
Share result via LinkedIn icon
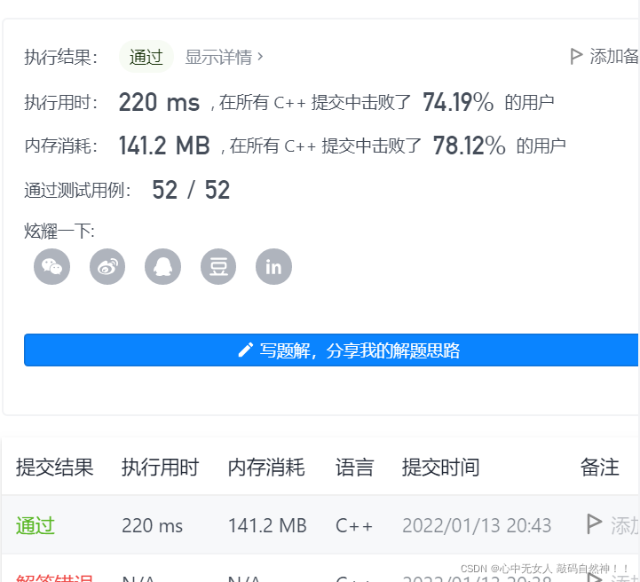coord(274,267)
